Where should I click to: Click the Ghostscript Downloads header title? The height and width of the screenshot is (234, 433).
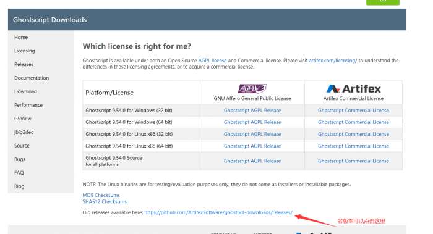(x=49, y=20)
